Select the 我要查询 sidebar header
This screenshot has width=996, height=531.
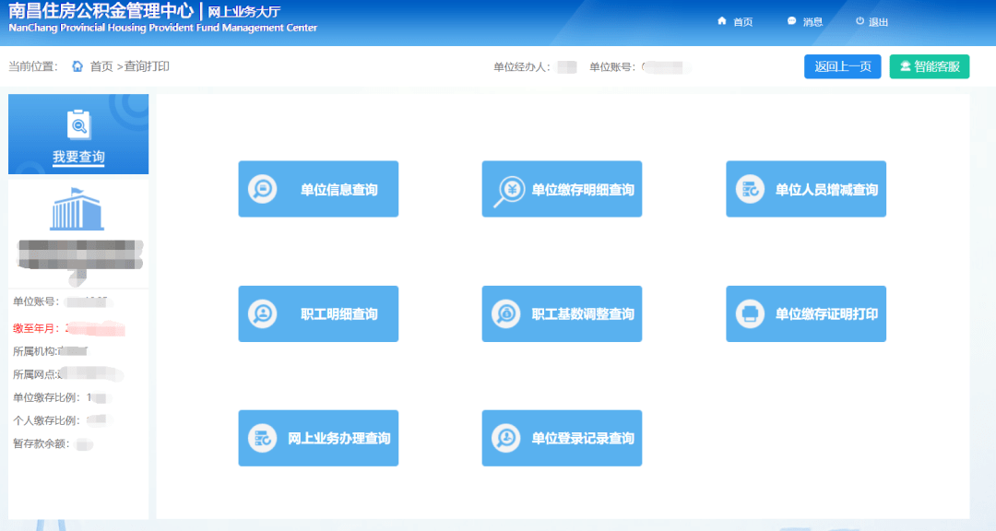coord(78,157)
